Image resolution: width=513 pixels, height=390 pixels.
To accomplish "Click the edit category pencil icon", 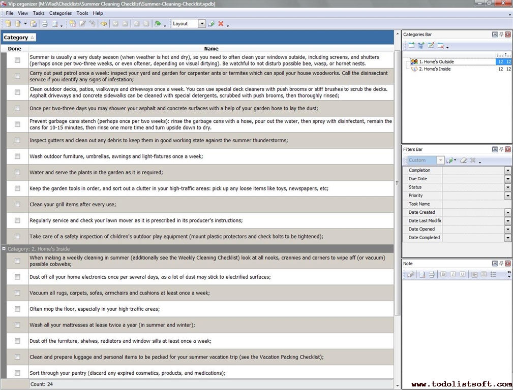I will point(431,46).
